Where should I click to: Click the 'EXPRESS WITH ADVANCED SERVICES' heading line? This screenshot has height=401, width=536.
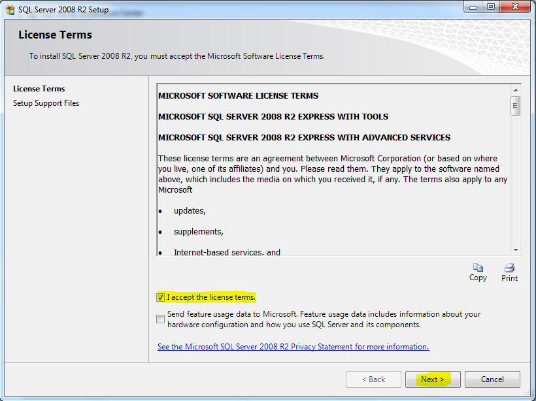(x=304, y=138)
